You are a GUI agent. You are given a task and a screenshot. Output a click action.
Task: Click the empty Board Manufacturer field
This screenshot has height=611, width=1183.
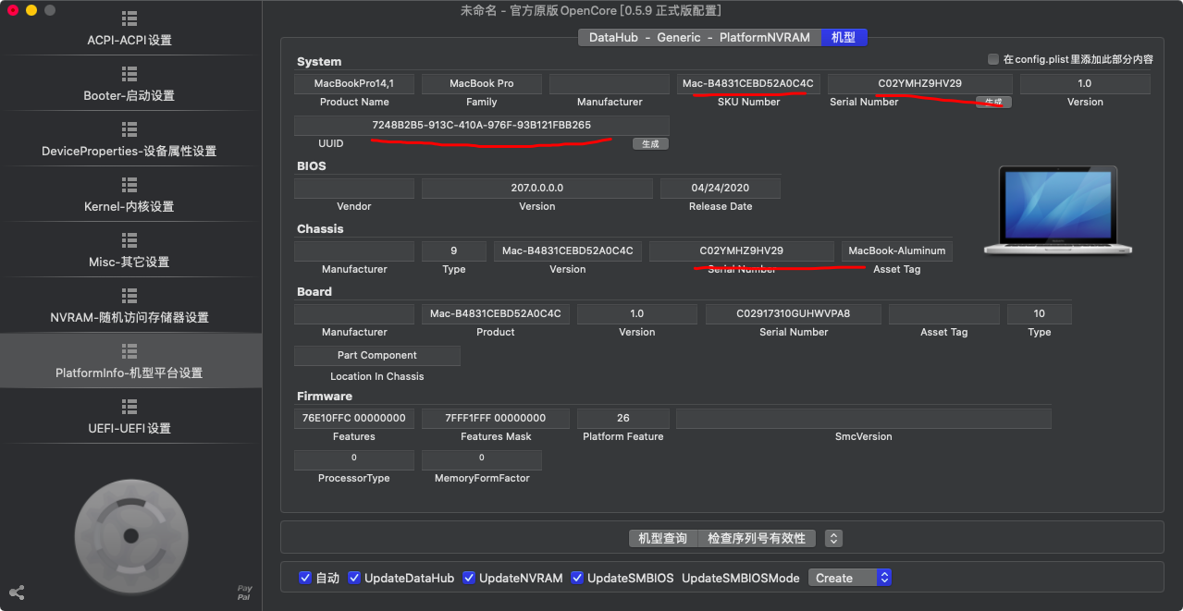tap(354, 313)
